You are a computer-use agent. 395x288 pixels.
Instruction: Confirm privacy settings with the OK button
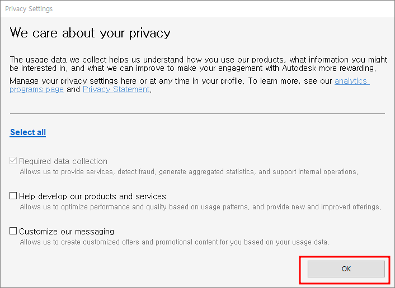point(346,269)
